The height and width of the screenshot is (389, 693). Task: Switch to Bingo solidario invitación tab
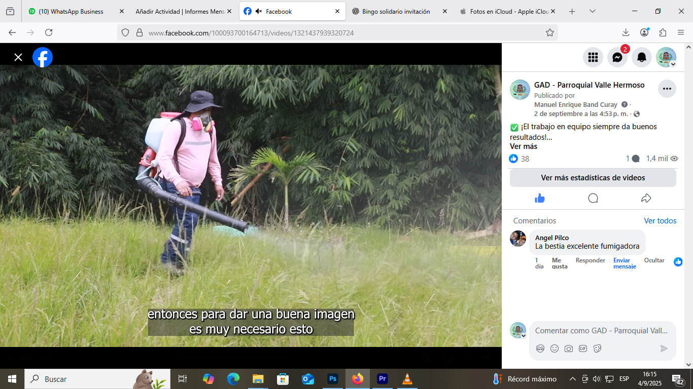tap(396, 11)
